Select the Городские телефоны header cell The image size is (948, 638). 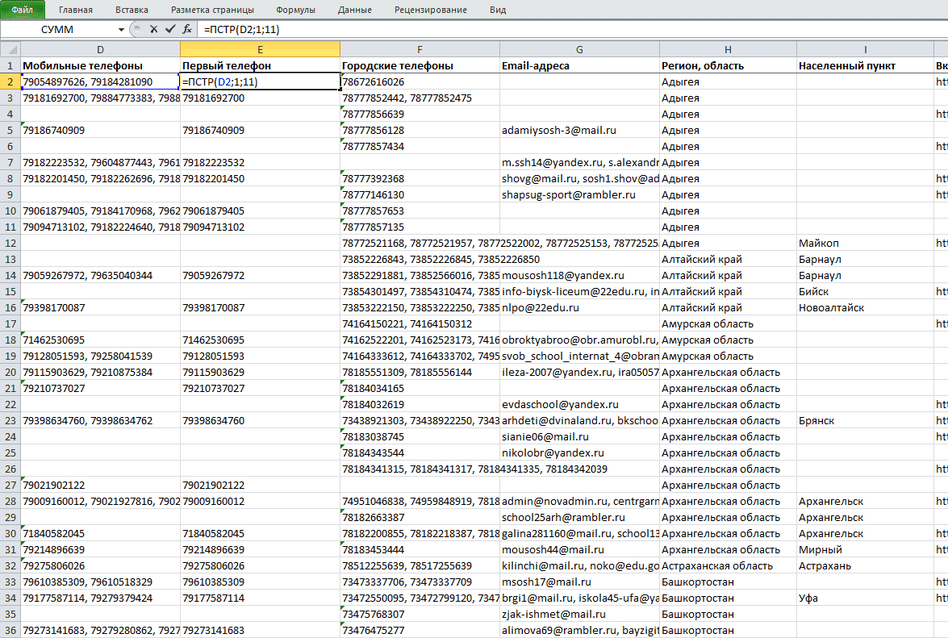(x=420, y=65)
